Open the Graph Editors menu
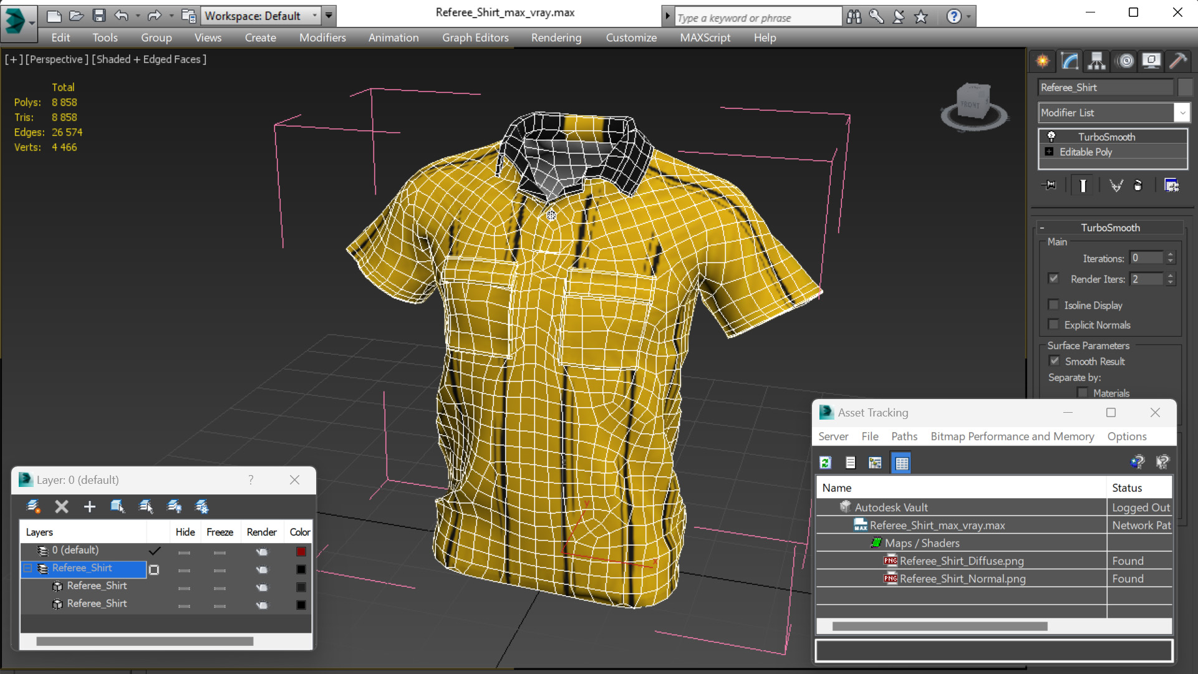Screen dimensions: 1198x674 [475, 37]
